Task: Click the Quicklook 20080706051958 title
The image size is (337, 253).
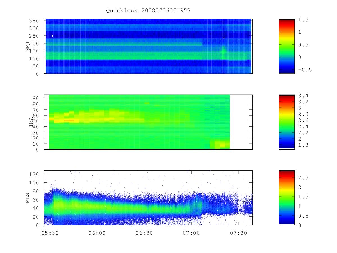Action: 148,10
